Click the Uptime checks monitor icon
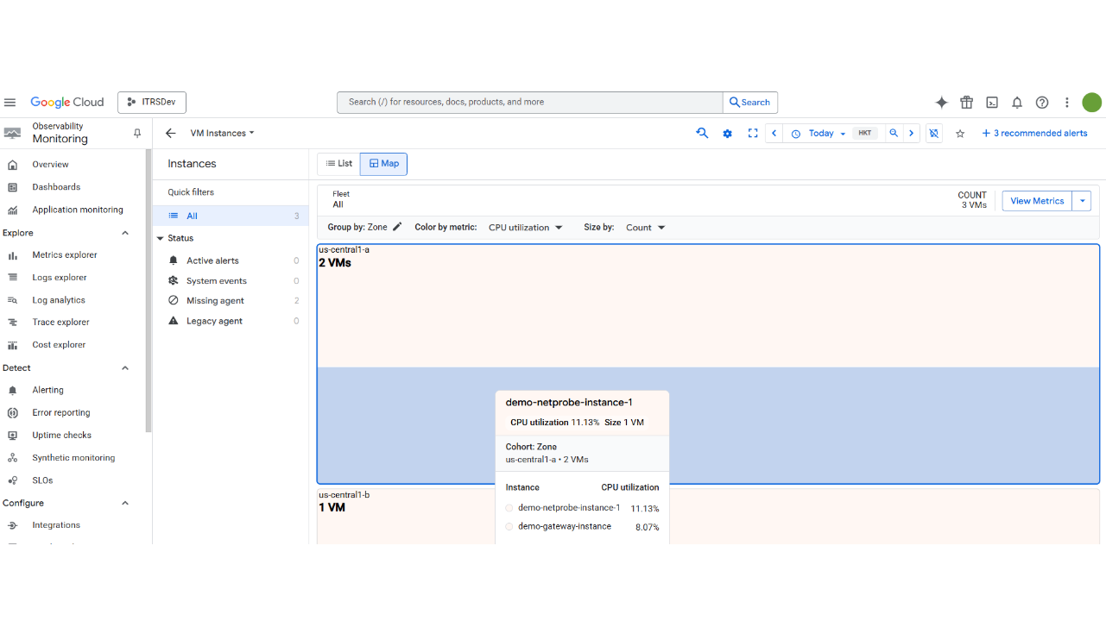 coord(12,436)
